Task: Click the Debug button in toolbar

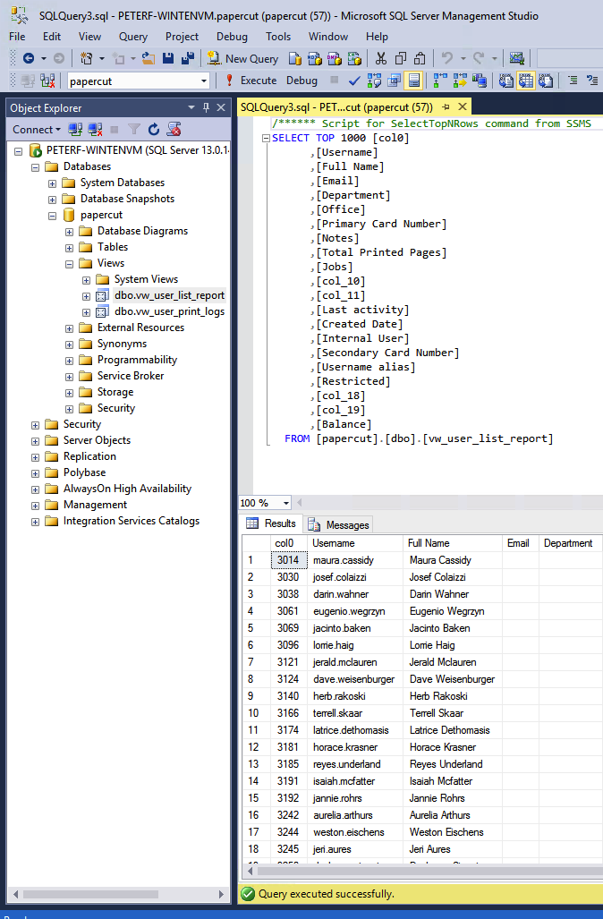Action: point(301,81)
